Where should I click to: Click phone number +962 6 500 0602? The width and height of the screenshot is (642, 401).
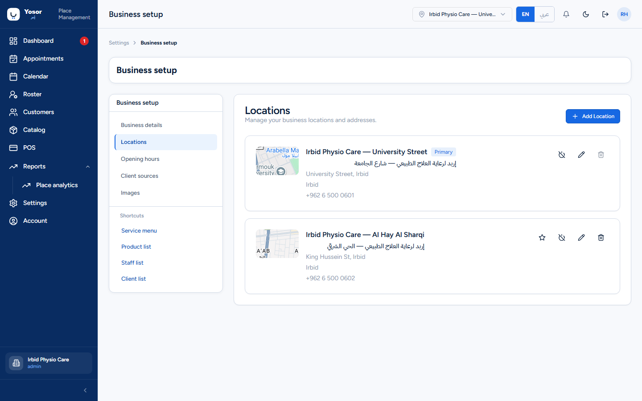tap(330, 278)
